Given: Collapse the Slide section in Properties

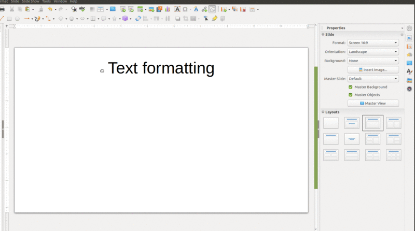Looking at the screenshot, I should click(323, 34).
